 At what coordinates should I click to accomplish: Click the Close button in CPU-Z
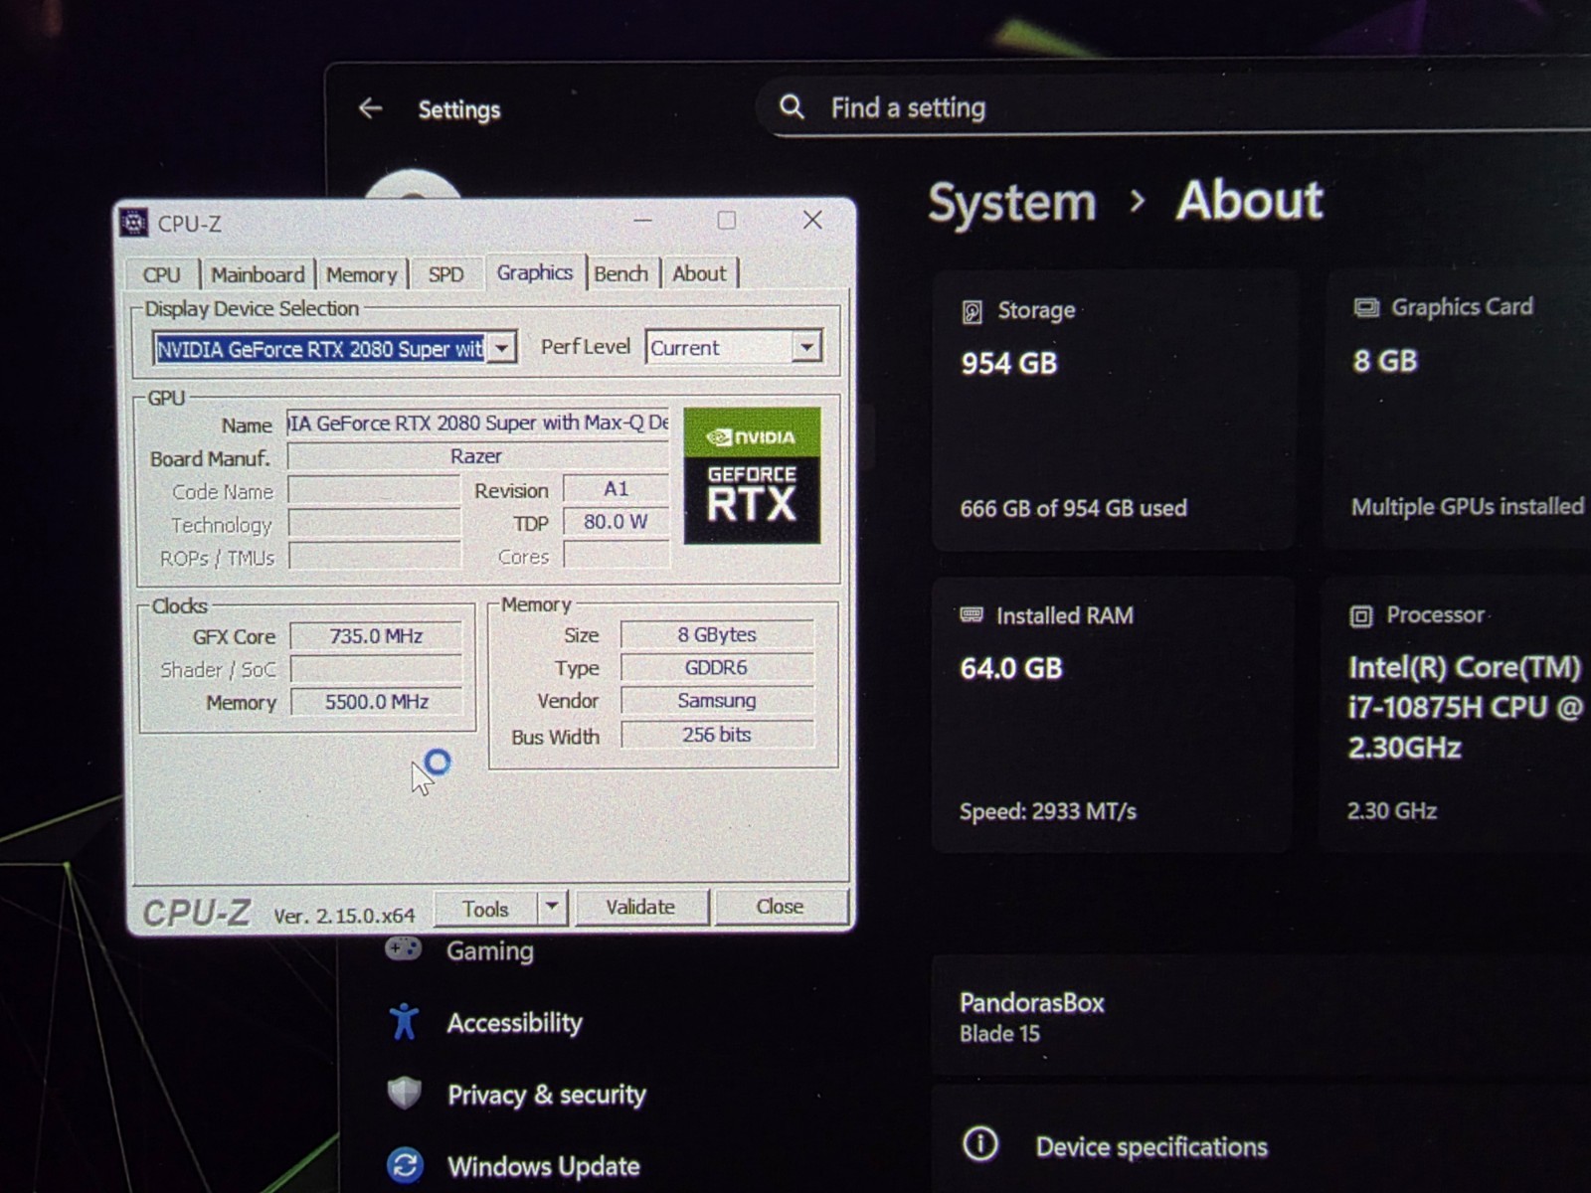pos(780,906)
